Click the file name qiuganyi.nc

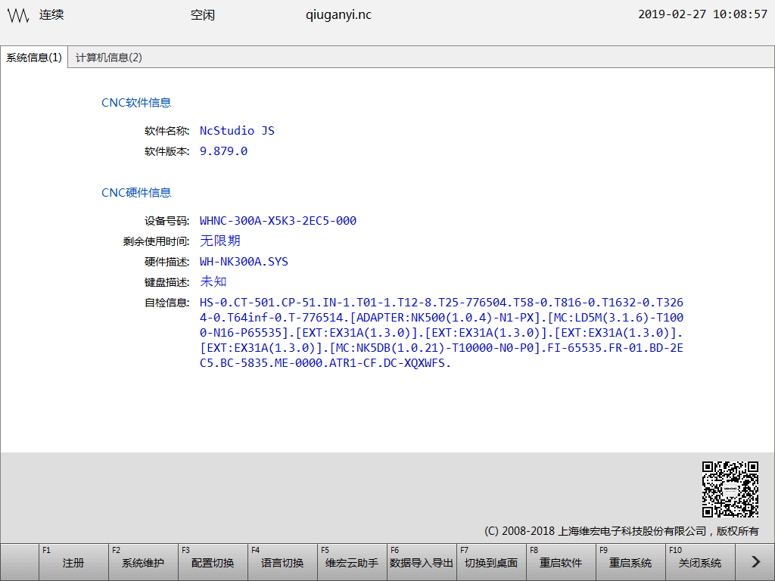(x=338, y=15)
